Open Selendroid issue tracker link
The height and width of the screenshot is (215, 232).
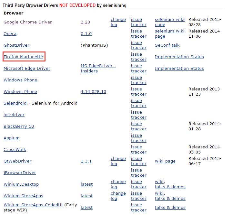point(139,103)
